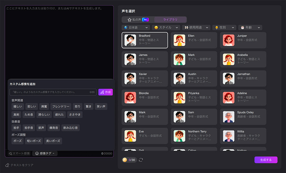Click Willia's avatar image
Image resolution: width=286 pixels, height=173 pixels.
click(228, 136)
